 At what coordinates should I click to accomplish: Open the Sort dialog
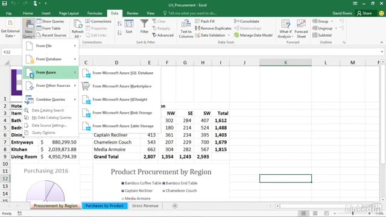tap(129, 27)
